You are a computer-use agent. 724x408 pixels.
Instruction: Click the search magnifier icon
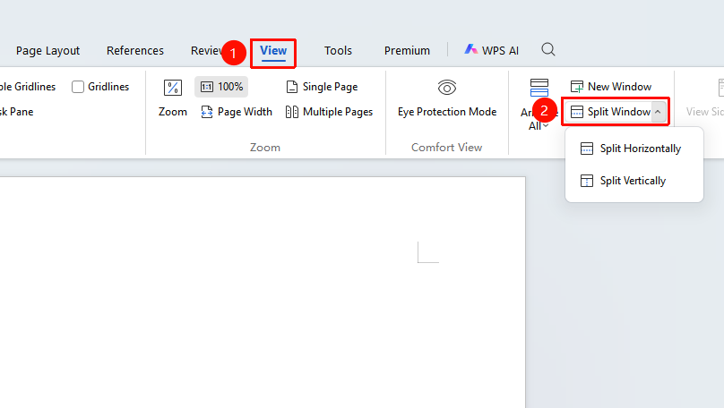(x=548, y=49)
